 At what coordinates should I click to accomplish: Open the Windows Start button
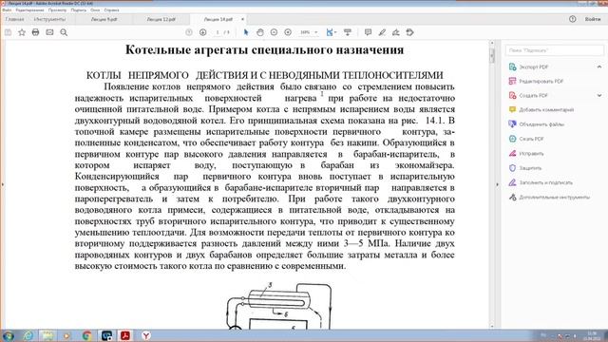pyautogui.click(x=8, y=335)
